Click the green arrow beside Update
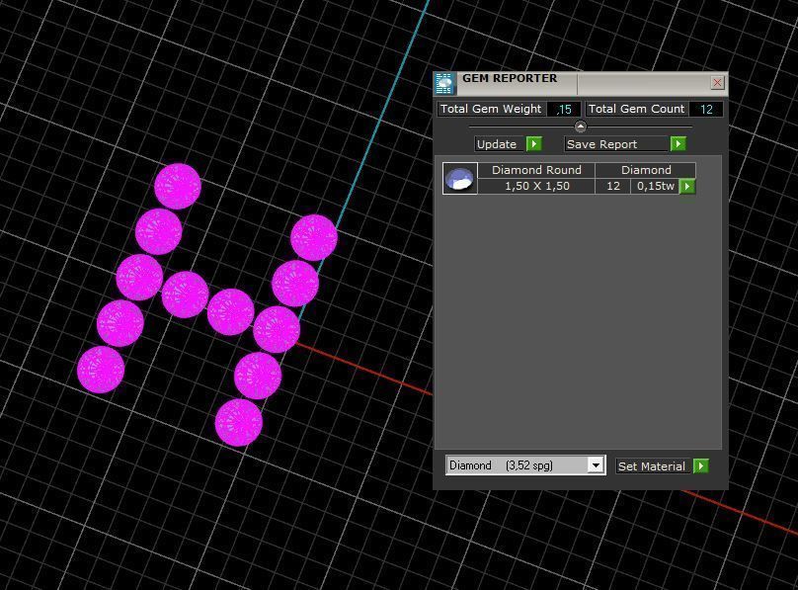The image size is (798, 590). tap(533, 144)
